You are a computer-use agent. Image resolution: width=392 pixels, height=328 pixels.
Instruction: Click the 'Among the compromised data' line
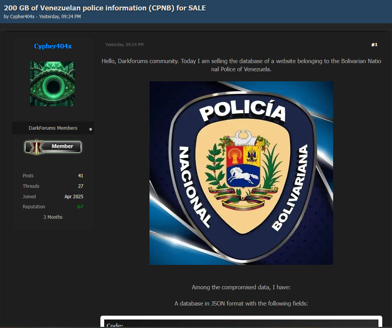click(241, 287)
